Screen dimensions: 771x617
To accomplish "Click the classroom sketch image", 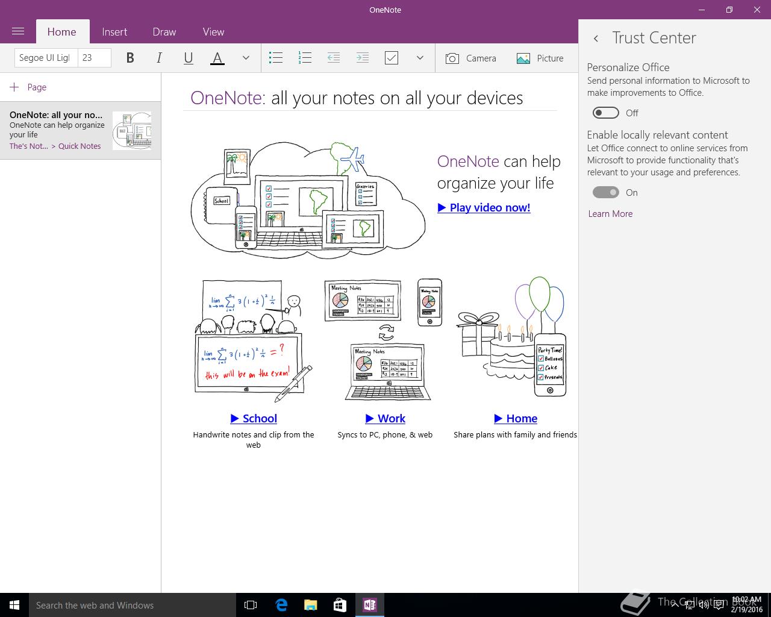I will coord(254,341).
